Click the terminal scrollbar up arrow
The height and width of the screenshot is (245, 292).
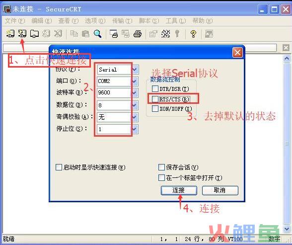[x=287, y=59]
